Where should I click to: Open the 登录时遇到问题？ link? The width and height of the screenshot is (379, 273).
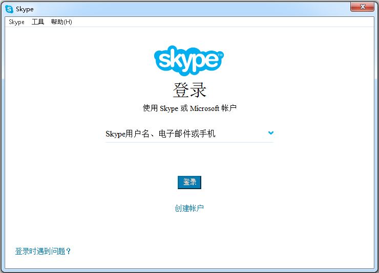tap(43, 252)
